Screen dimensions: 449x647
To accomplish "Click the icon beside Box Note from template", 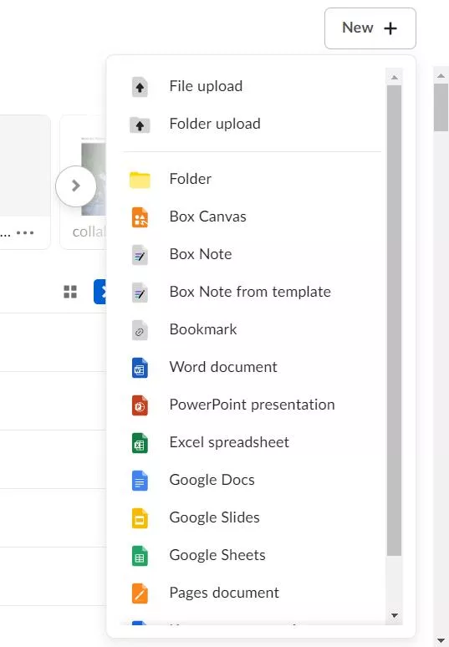I will [140, 293].
